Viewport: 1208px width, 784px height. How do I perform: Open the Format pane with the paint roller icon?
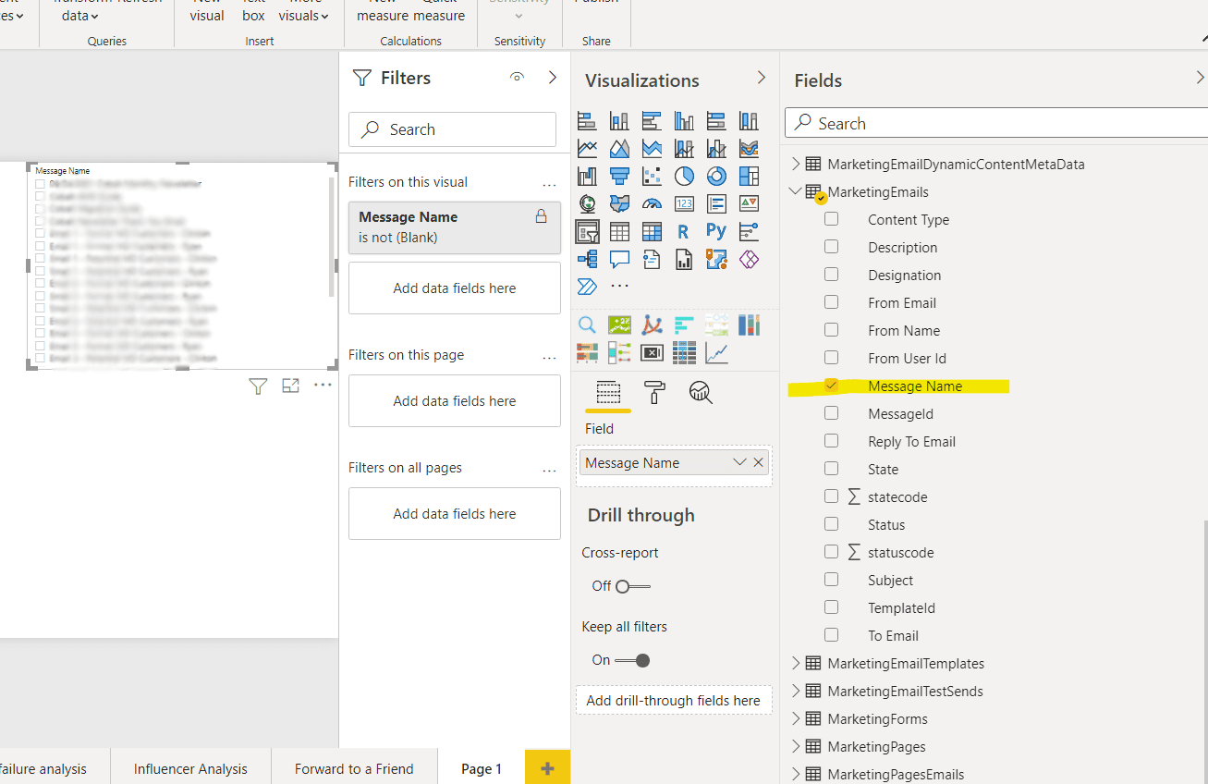click(653, 392)
